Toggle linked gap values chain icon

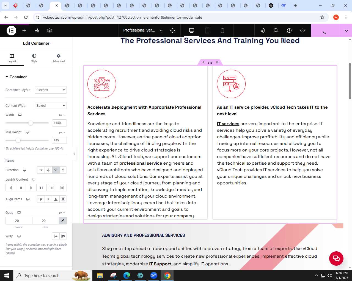tap(63, 221)
